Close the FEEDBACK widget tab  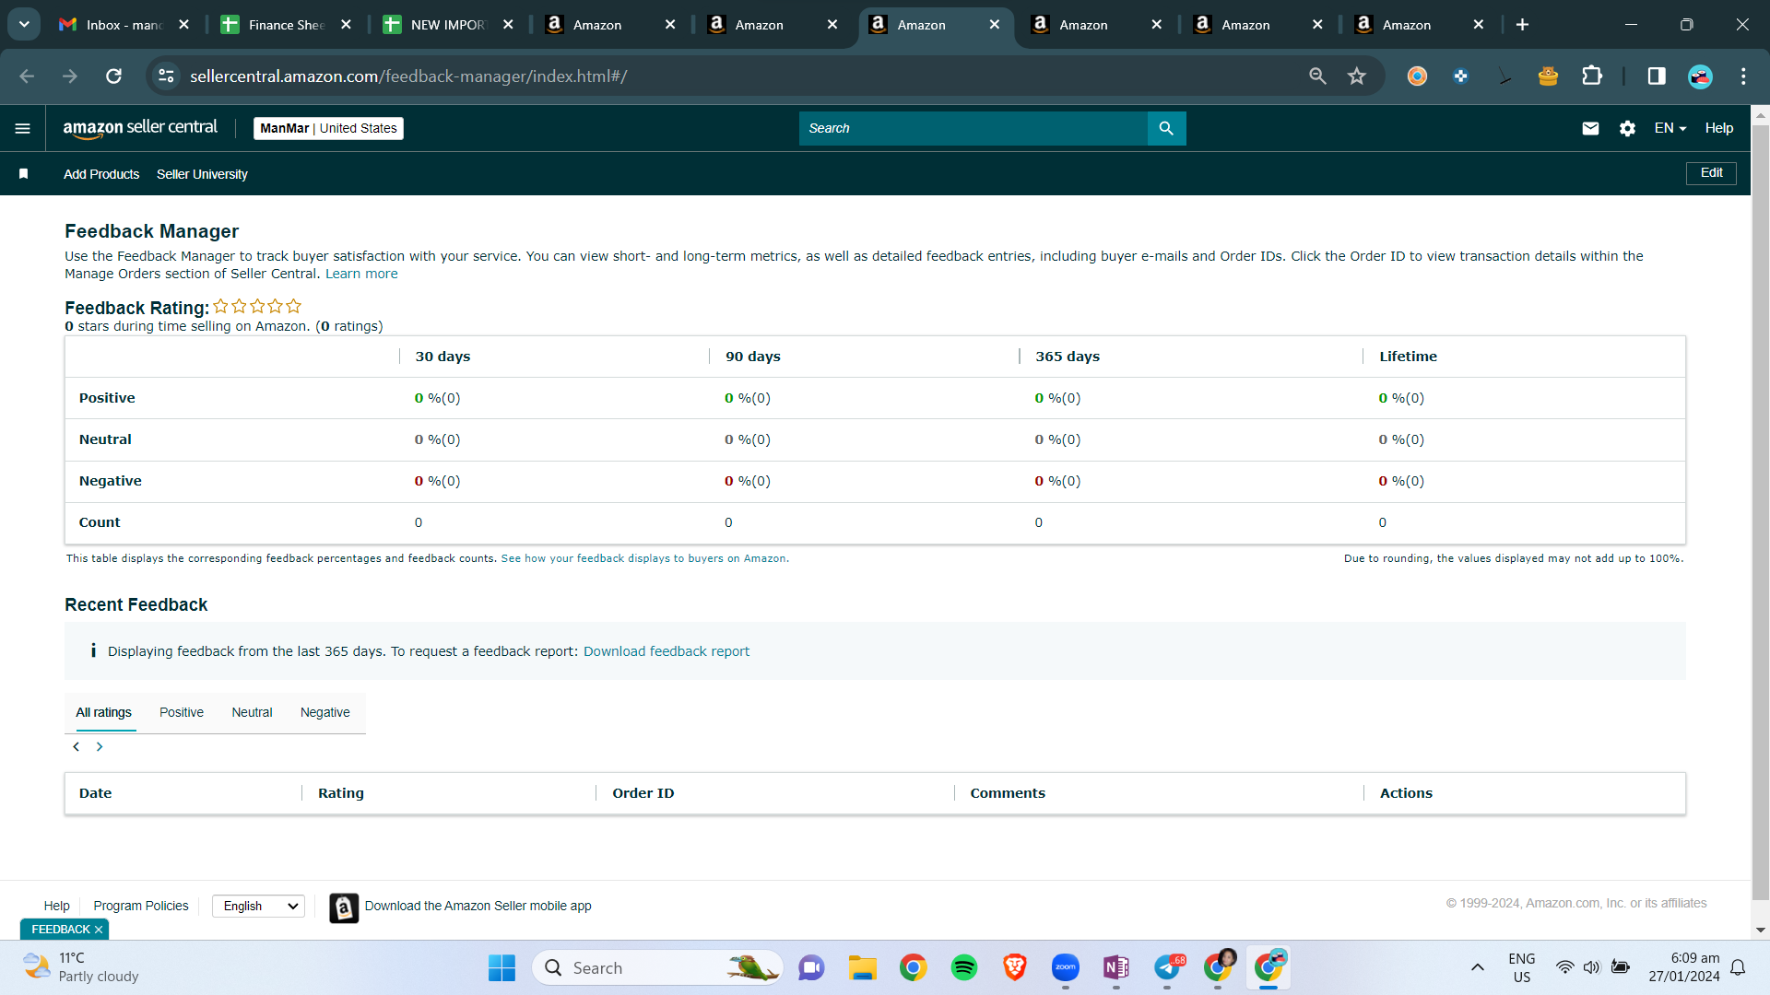click(99, 930)
